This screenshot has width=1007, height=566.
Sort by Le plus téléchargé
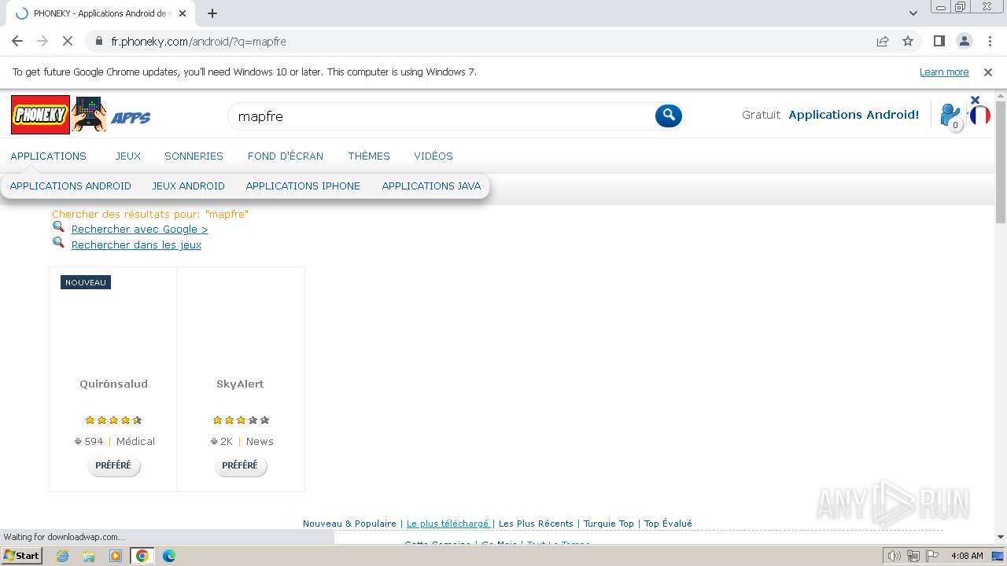point(447,524)
